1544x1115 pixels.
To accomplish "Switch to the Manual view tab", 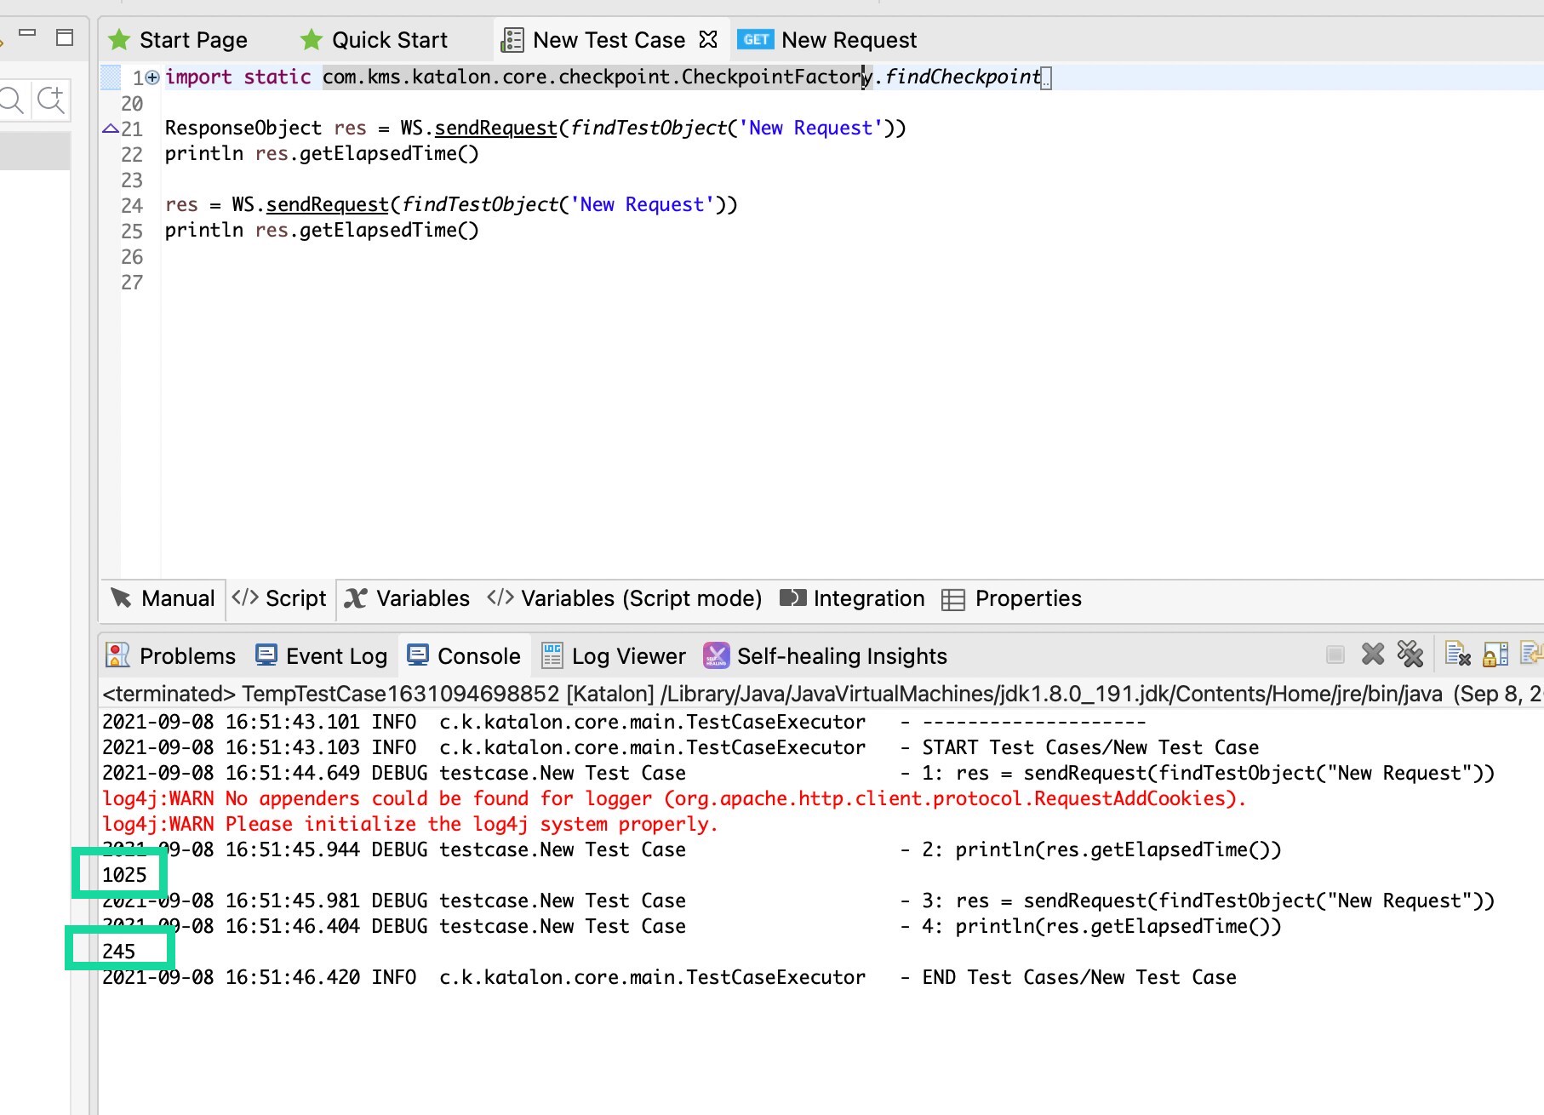I will coord(163,598).
